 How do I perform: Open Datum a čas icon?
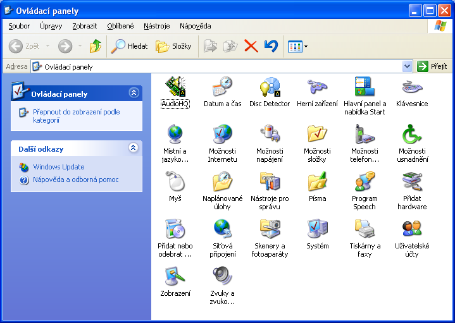[222, 87]
